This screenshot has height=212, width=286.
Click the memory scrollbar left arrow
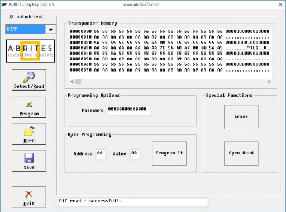coord(72,82)
